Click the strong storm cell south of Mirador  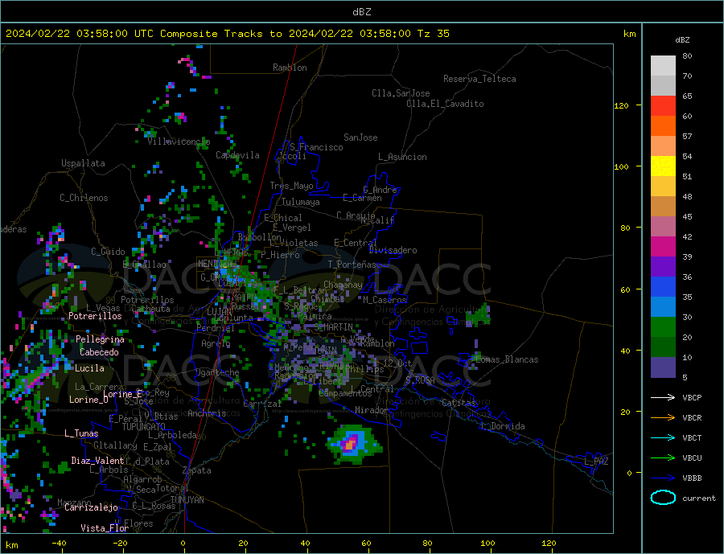(x=354, y=444)
